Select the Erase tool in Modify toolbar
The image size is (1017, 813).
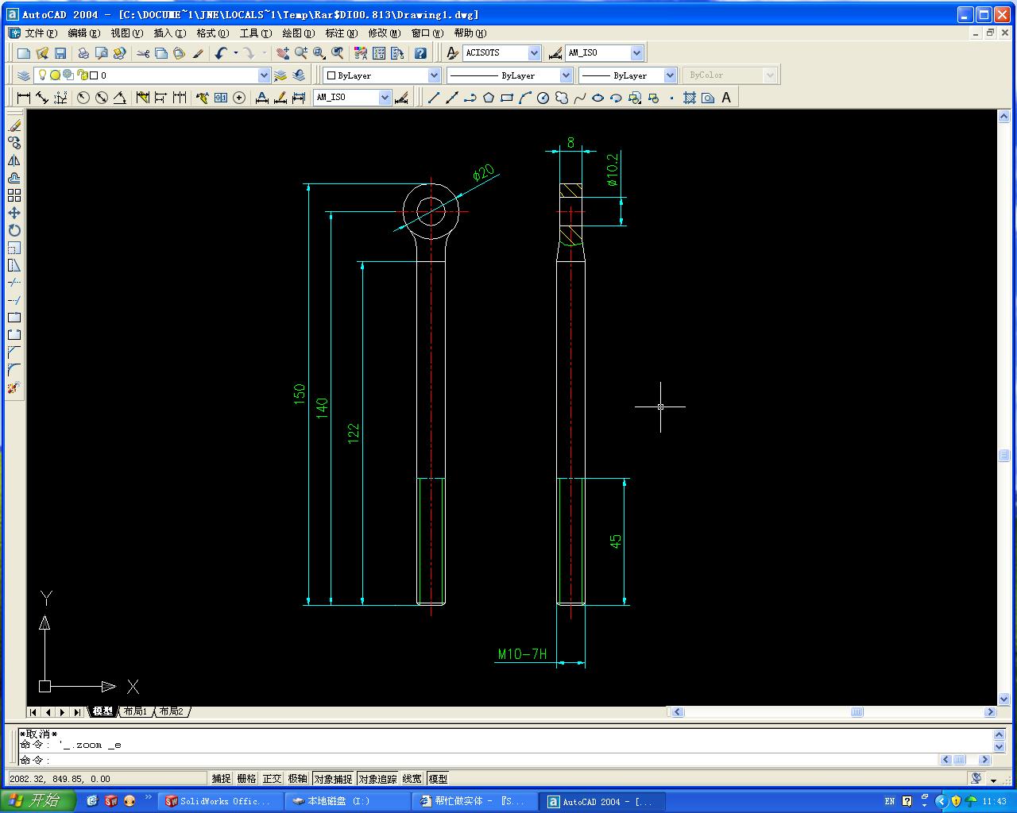point(14,125)
